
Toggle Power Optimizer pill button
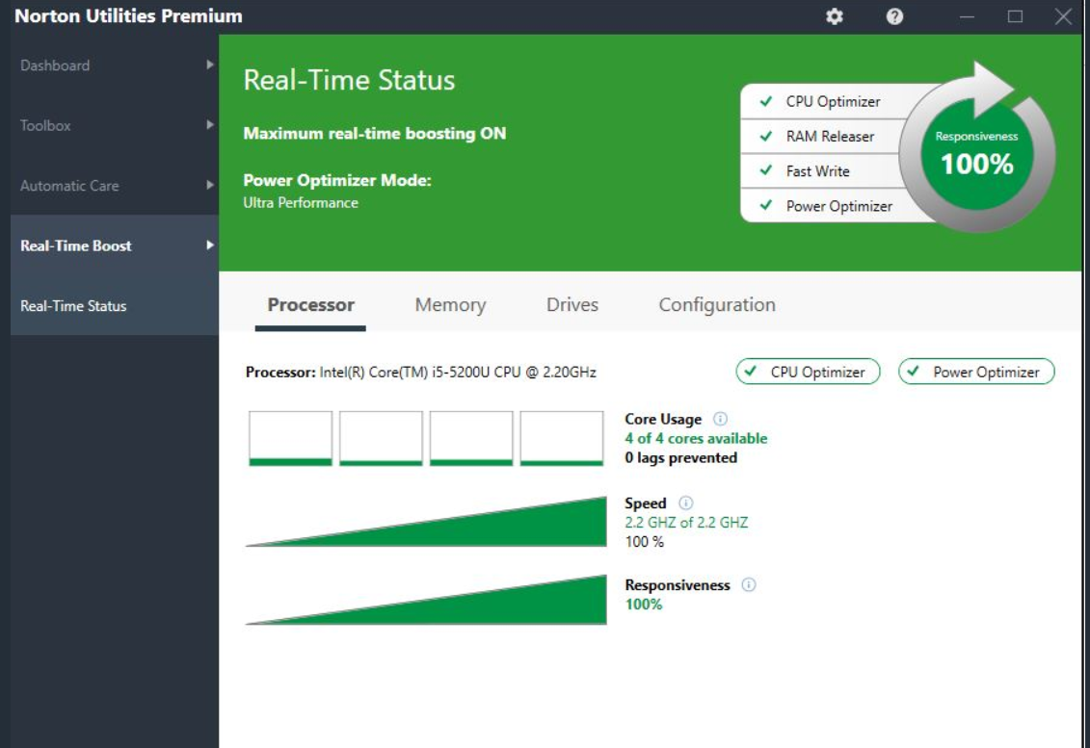(x=976, y=372)
